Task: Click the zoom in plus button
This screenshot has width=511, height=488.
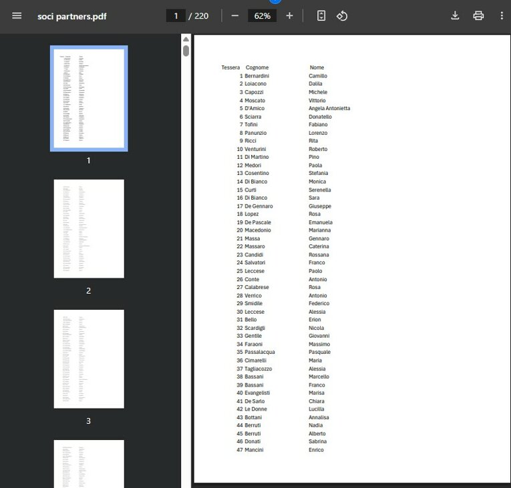Action: pos(289,15)
